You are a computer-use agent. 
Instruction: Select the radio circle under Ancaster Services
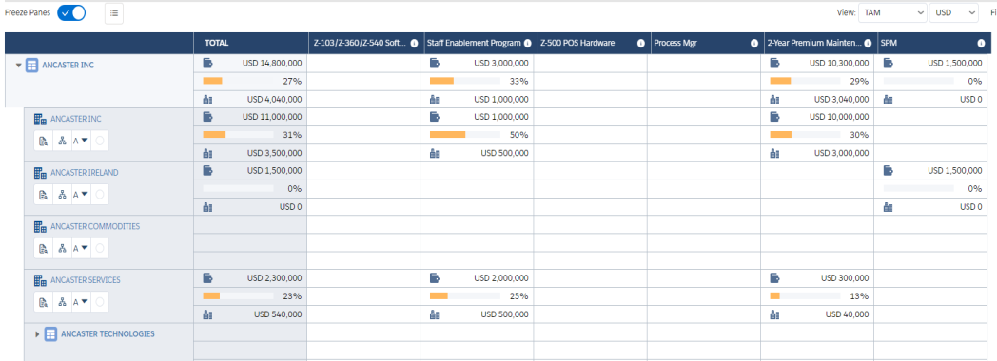point(99,303)
